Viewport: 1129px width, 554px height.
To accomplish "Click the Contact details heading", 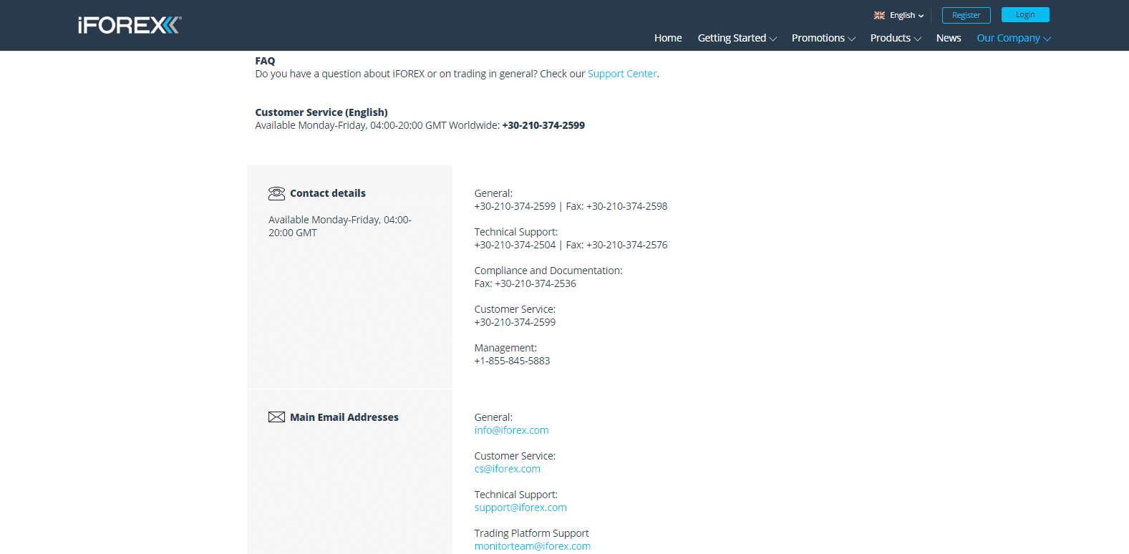I will 328,193.
